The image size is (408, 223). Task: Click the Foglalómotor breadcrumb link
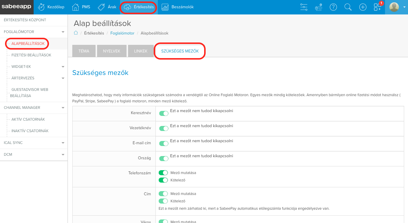point(122,33)
